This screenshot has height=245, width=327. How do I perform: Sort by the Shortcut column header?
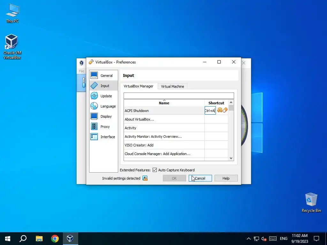point(216,103)
